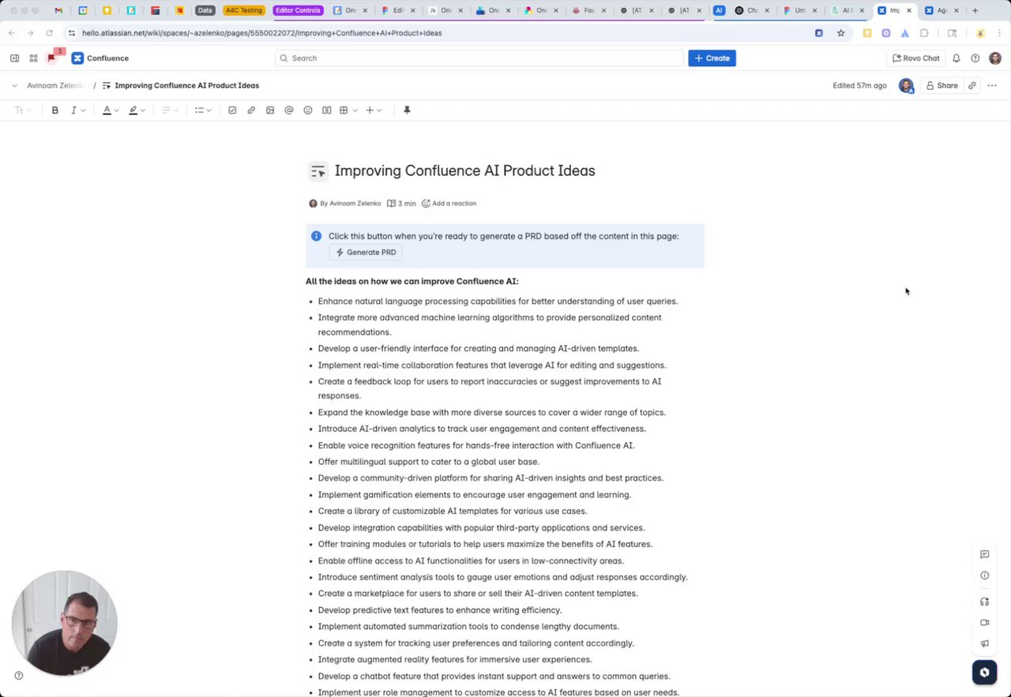
Task: Apply highlight color with the marker icon
Action: pyautogui.click(x=133, y=111)
